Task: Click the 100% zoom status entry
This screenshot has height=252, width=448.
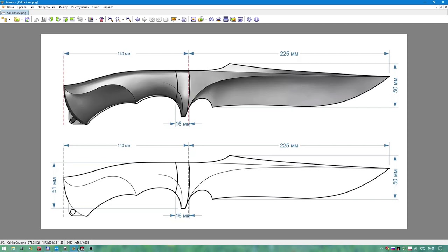Action: click(69, 243)
